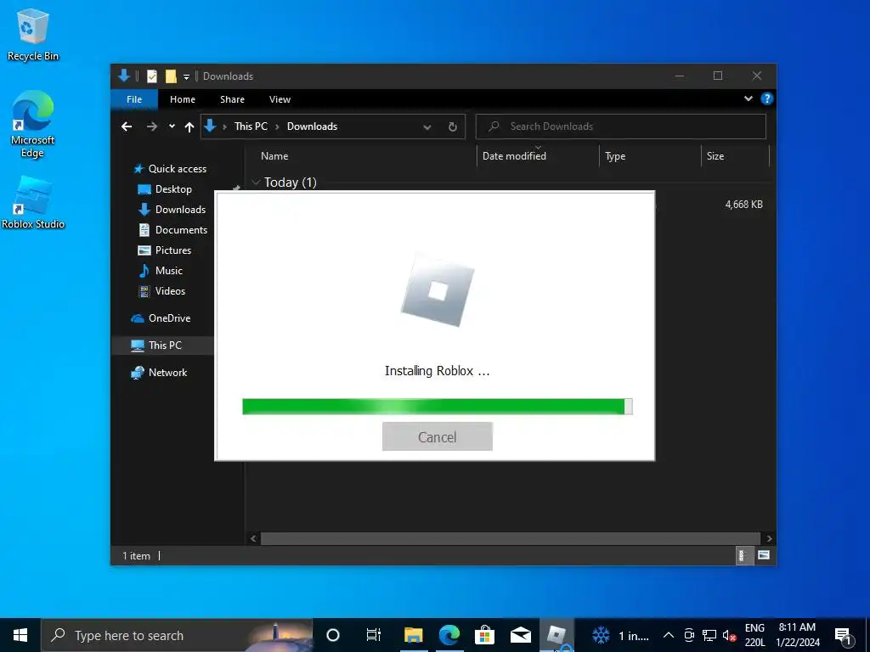
Task: Open Mail taskbar icon
Action: tap(521, 635)
